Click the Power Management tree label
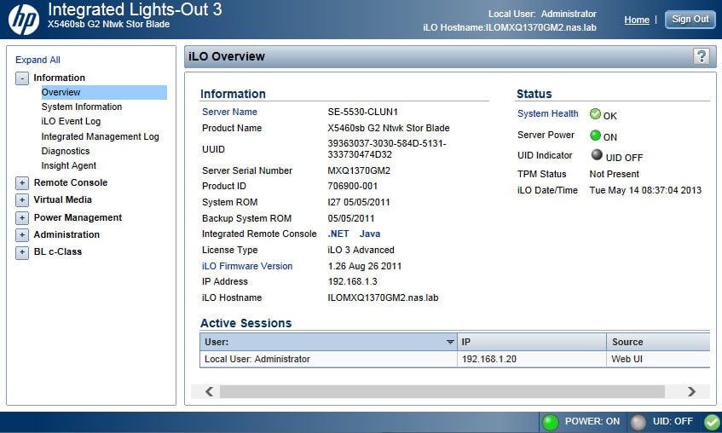This screenshot has height=433, width=722. click(x=78, y=217)
